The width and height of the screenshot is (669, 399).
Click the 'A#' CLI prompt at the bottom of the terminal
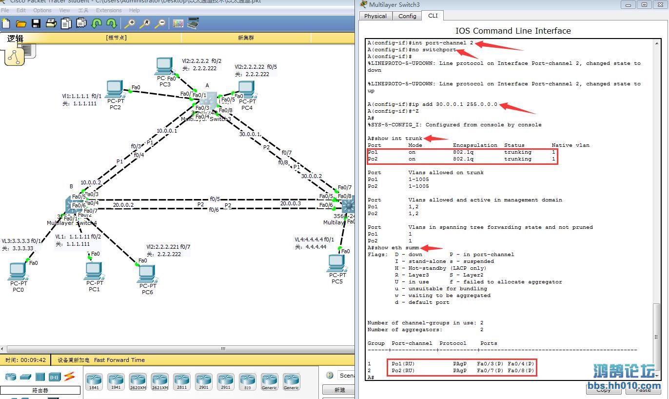click(x=371, y=378)
